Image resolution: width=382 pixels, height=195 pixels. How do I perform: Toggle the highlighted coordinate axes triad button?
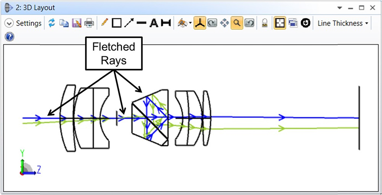pos(199,23)
